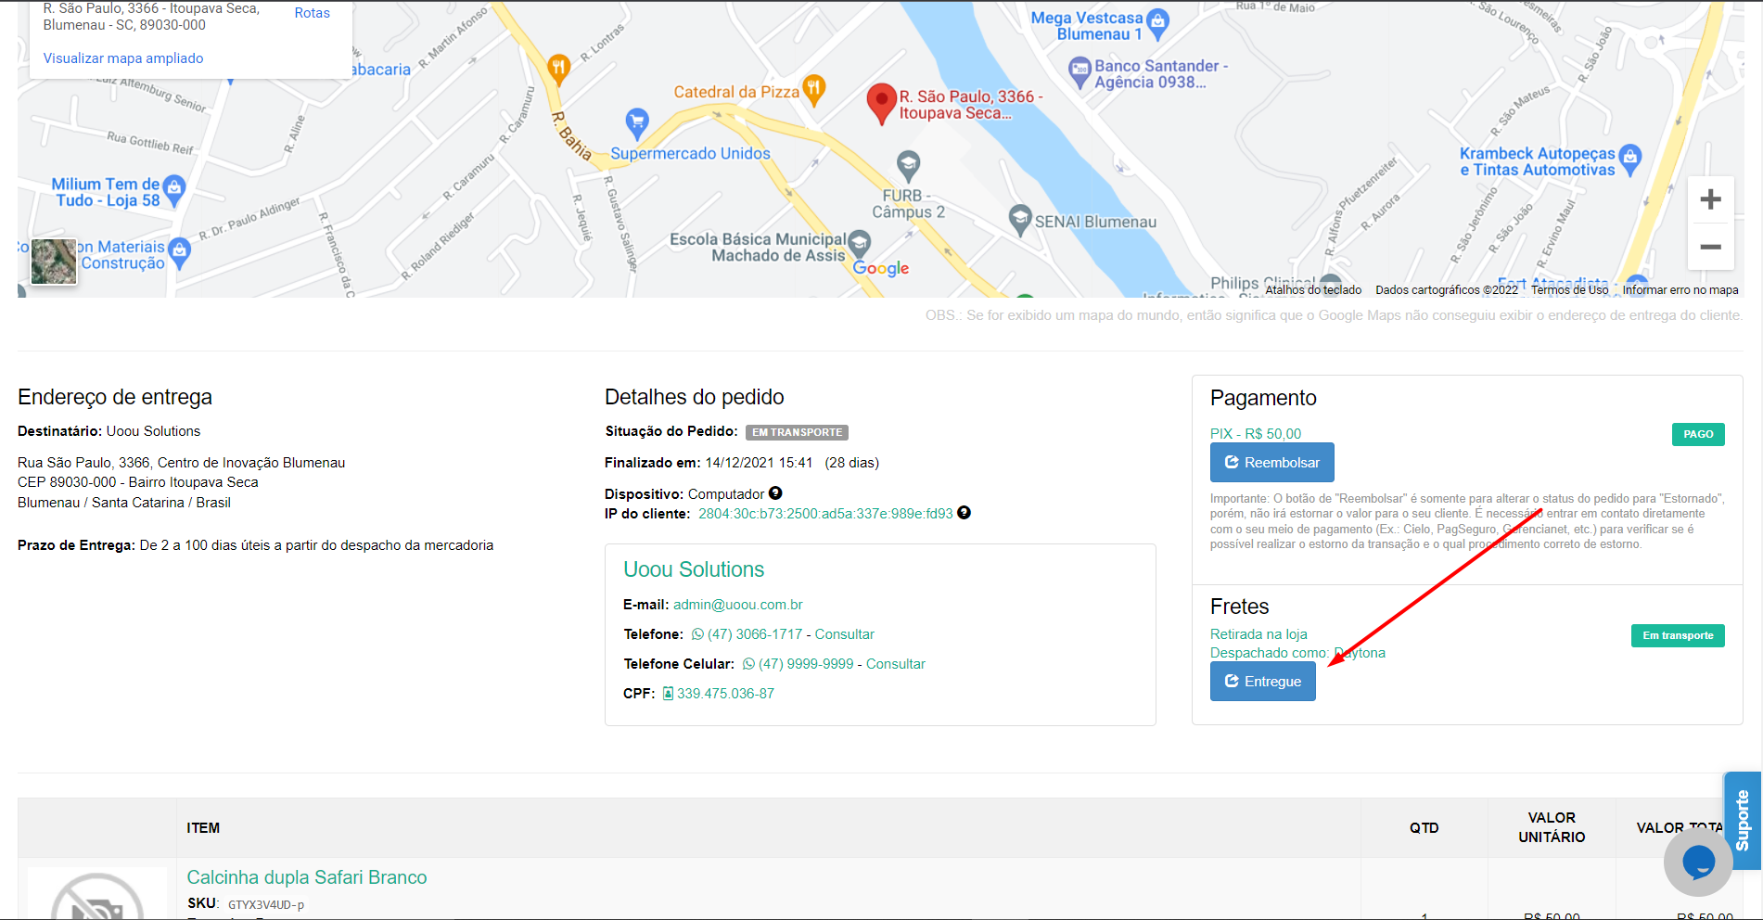The image size is (1763, 920).
Task: Click Consultar next to Telefone
Action: coord(844,634)
